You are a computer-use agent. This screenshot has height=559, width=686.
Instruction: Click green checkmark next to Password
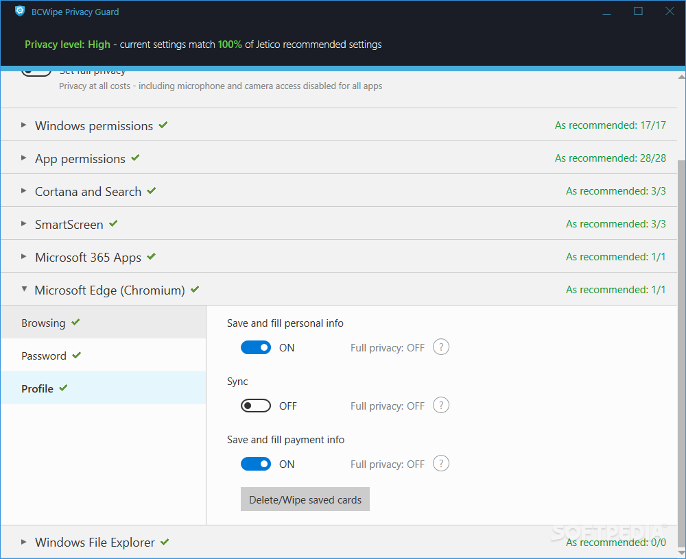77,355
